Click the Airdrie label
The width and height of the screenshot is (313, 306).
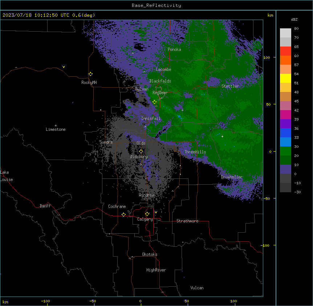[x=147, y=196]
